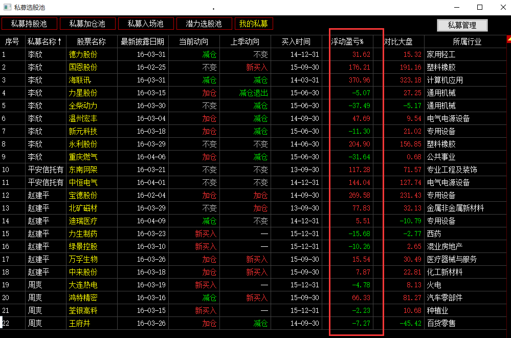Select stock 海联讯 in the list

79,80
